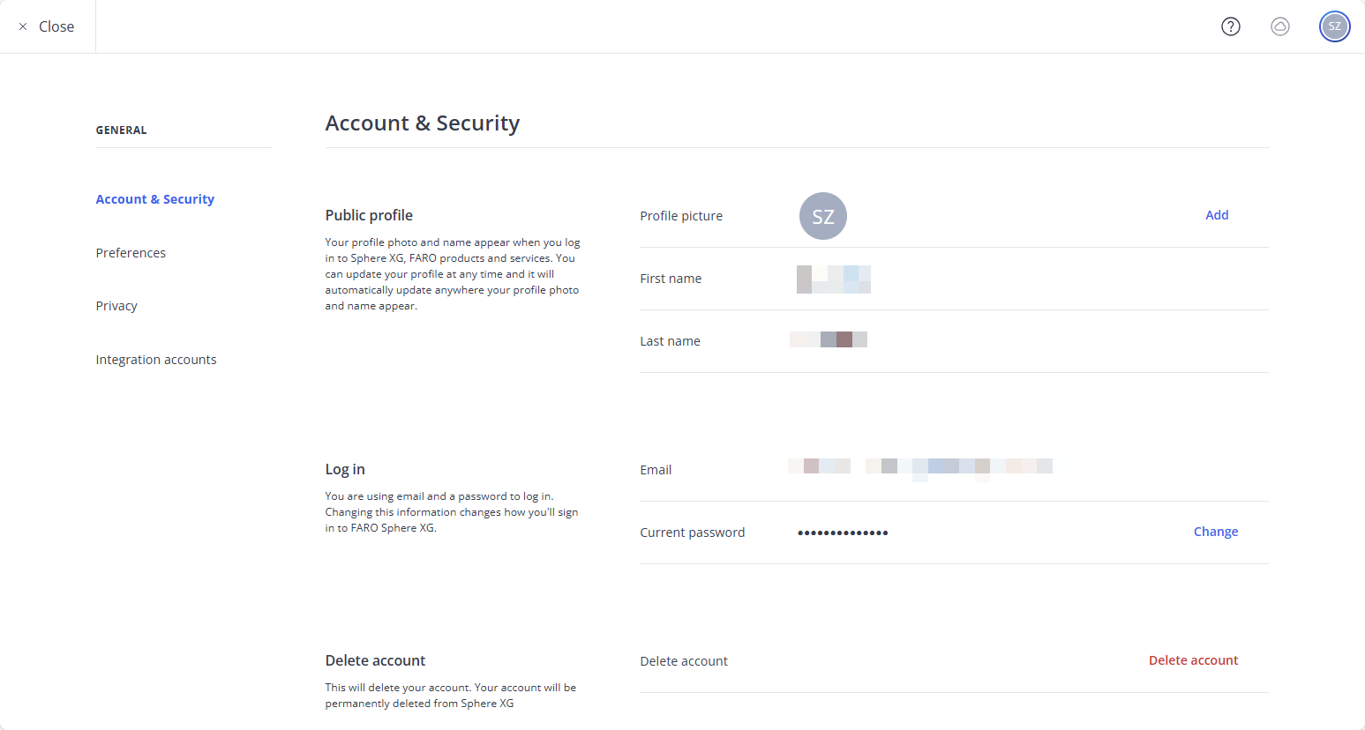Click the SZ profile picture circle
The width and height of the screenshot is (1365, 730).
[x=822, y=215]
